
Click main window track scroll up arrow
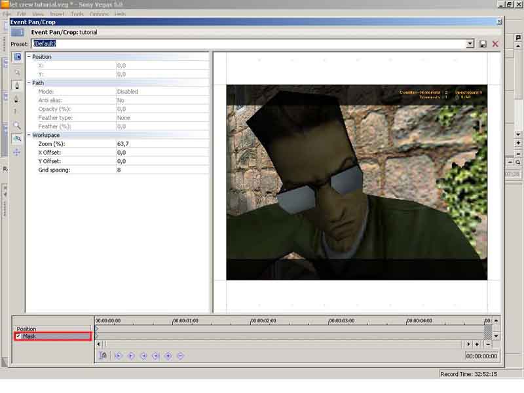click(518, 46)
